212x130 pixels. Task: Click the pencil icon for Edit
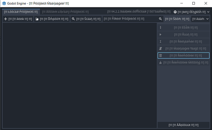coord(160,27)
